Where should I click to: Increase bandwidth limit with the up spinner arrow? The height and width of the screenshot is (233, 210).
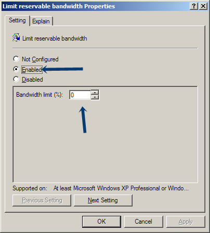95,93
